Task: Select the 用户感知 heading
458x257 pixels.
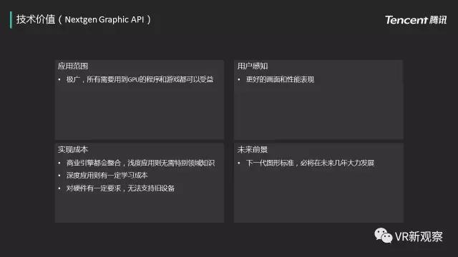Action: (x=253, y=66)
